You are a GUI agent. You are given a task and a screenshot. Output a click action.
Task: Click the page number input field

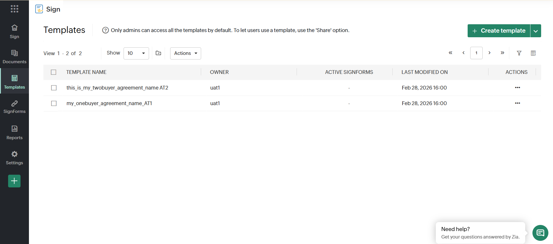pos(476,53)
